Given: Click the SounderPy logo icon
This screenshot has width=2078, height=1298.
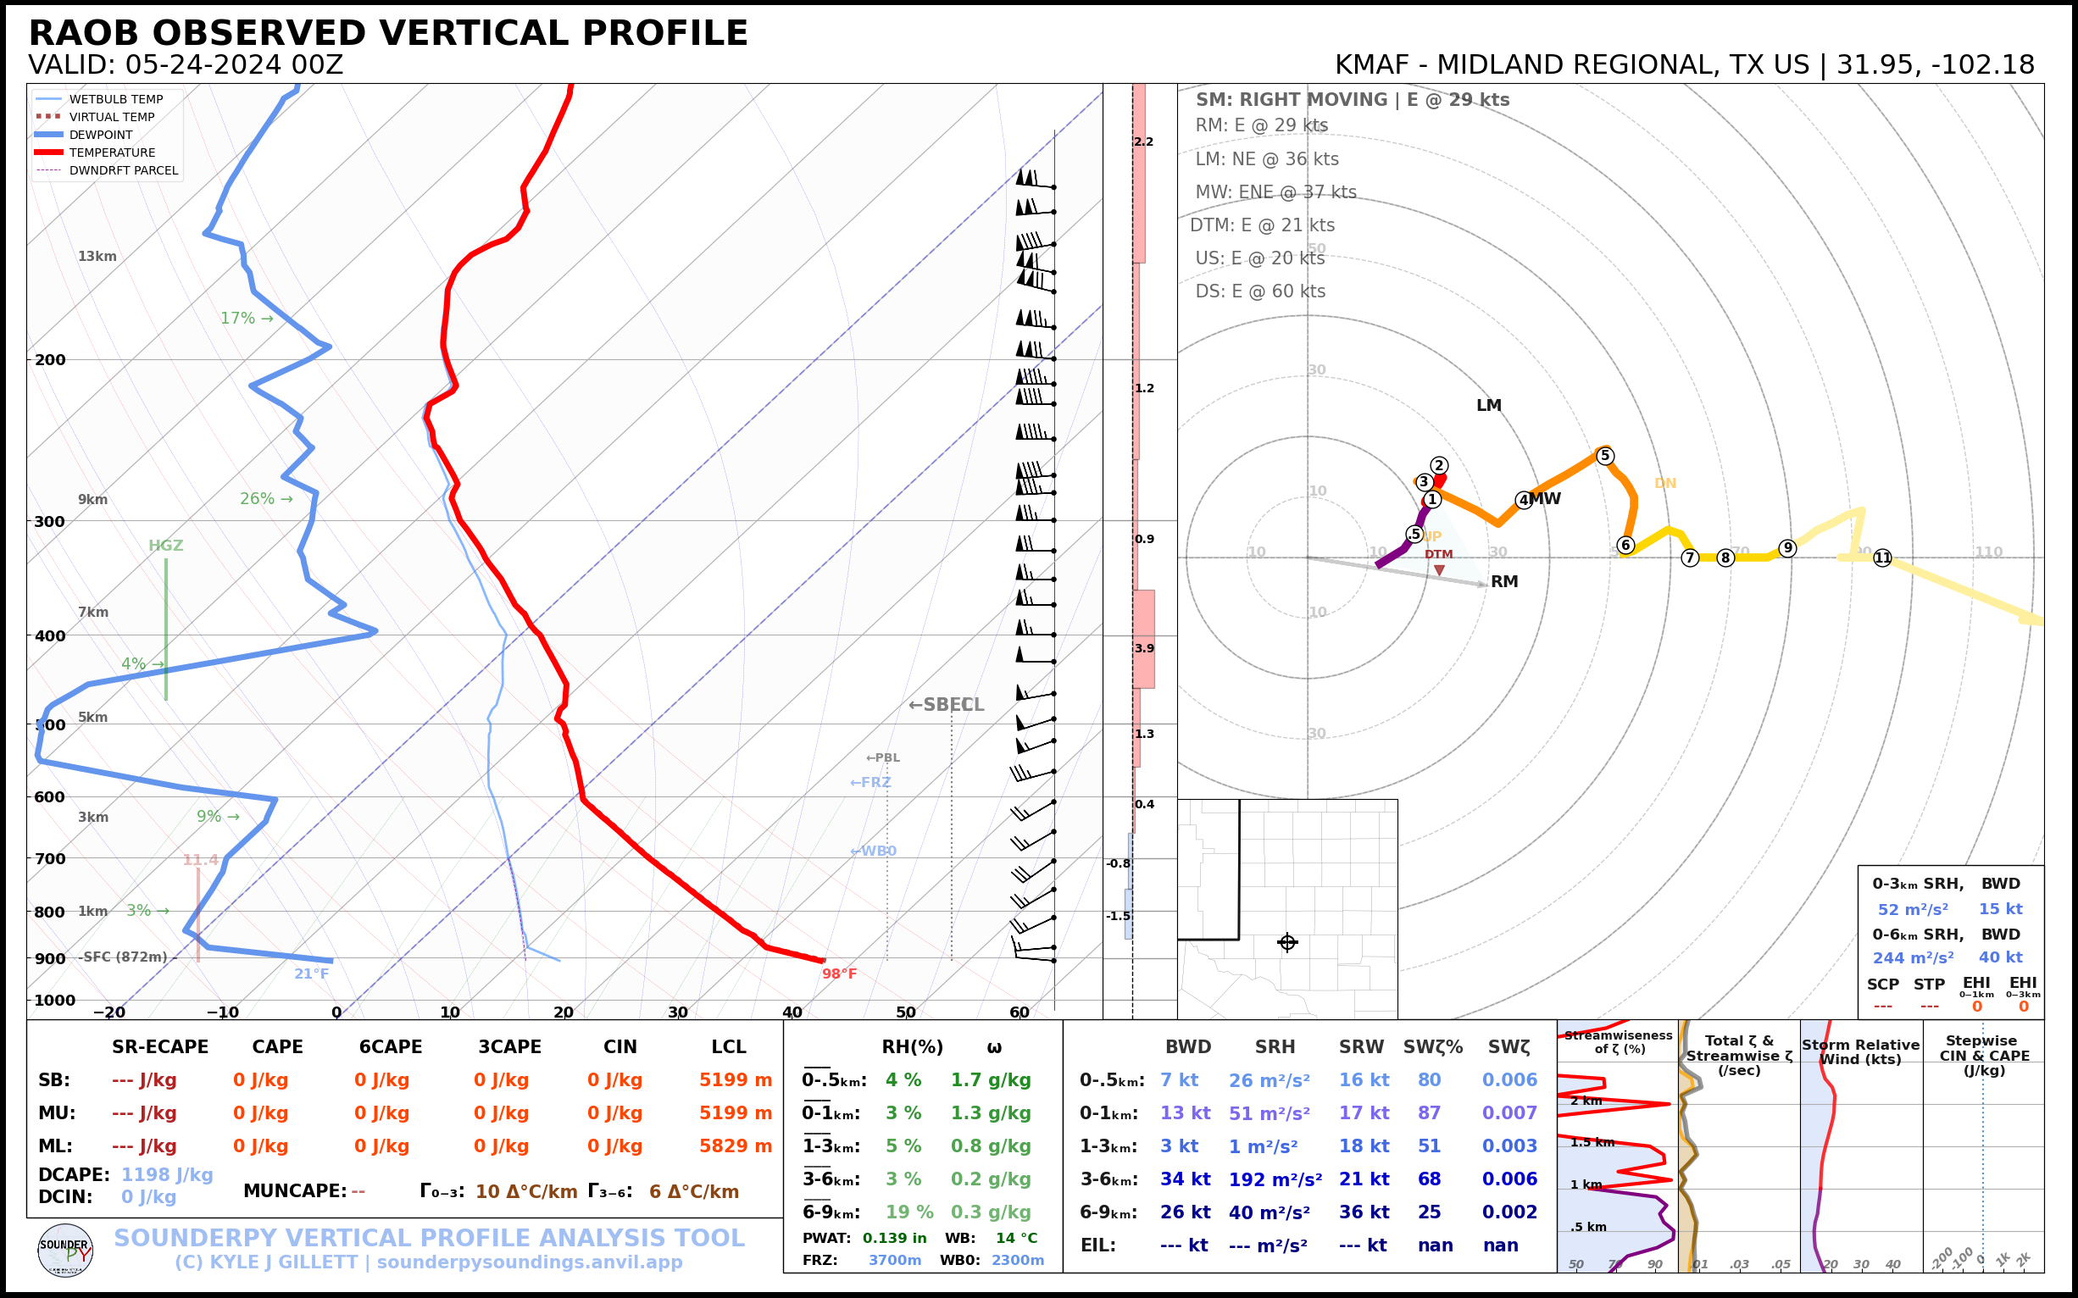Looking at the screenshot, I should [x=65, y=1250].
